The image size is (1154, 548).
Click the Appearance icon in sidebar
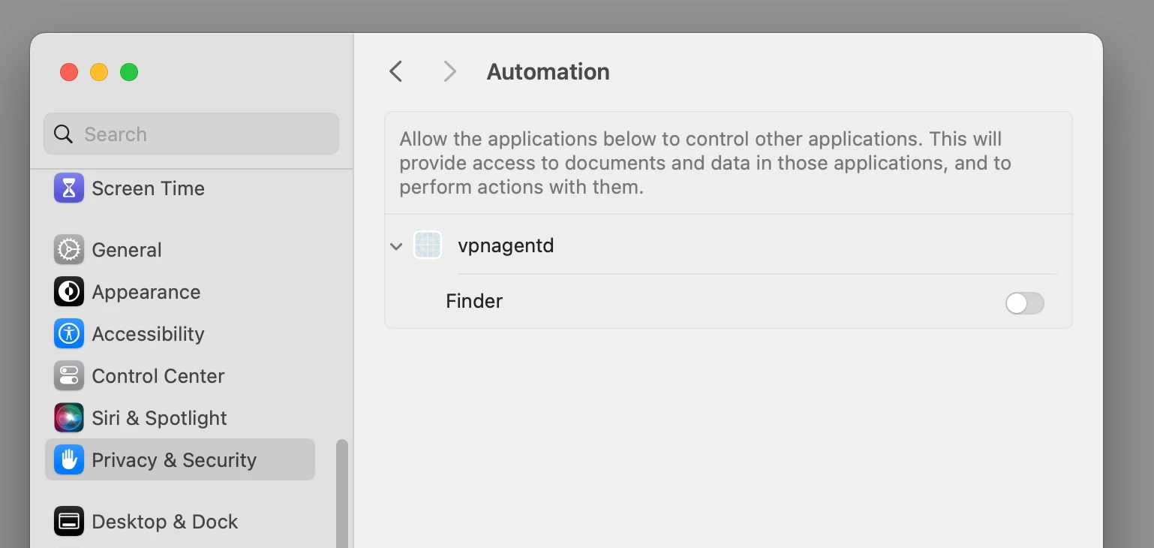69,291
